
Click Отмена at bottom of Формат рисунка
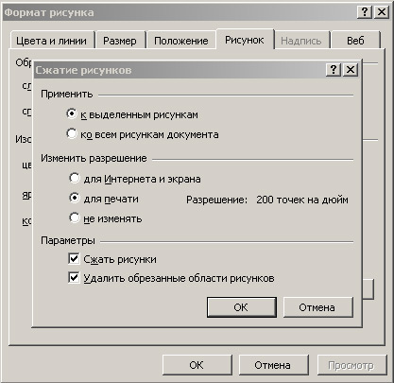pyautogui.click(x=273, y=365)
